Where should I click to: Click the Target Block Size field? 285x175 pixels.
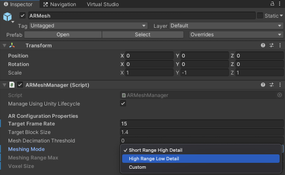coord(202,132)
